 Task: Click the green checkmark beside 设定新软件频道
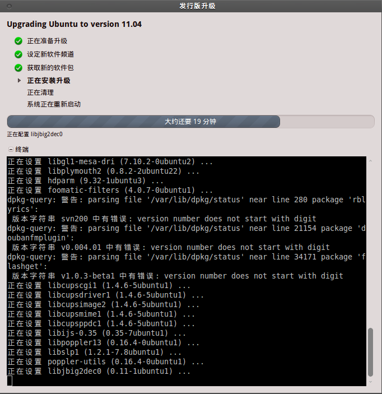18,54
